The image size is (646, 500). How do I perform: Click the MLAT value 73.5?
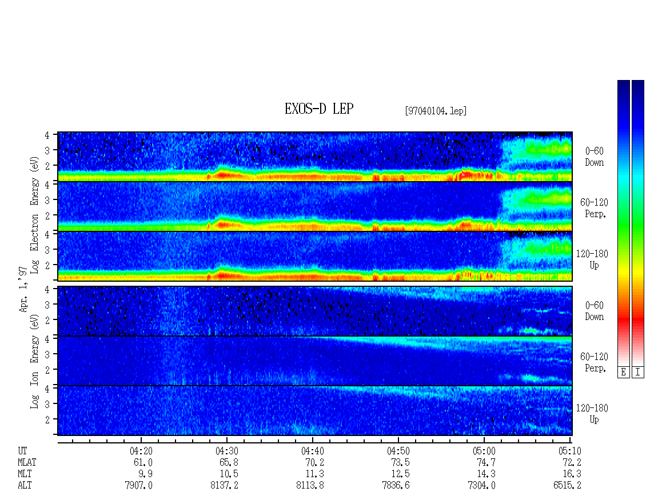(x=400, y=462)
